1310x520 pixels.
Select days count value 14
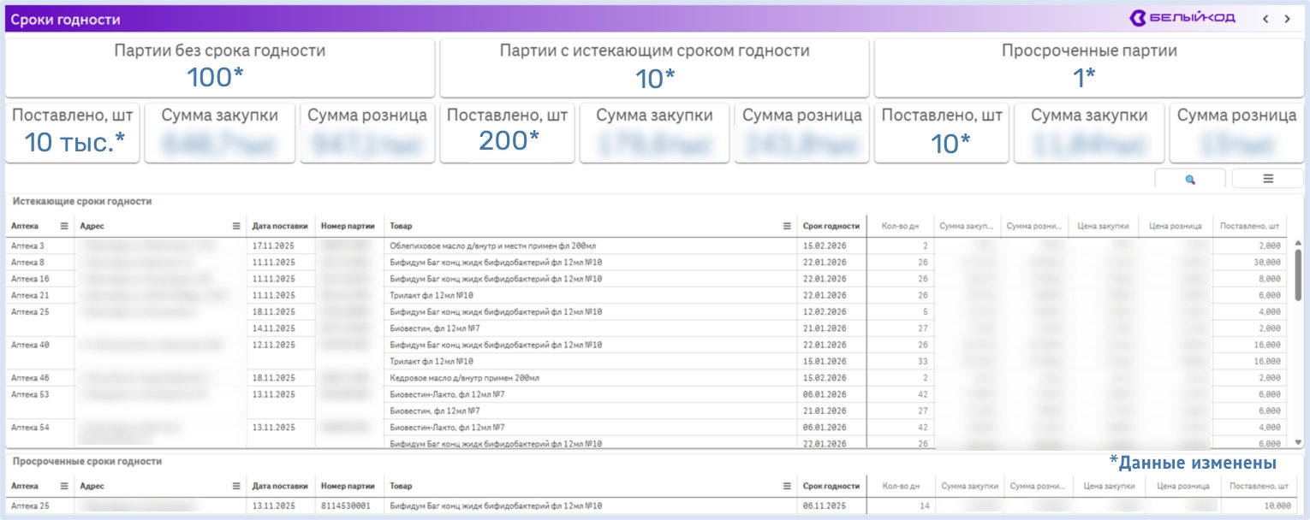click(900, 505)
